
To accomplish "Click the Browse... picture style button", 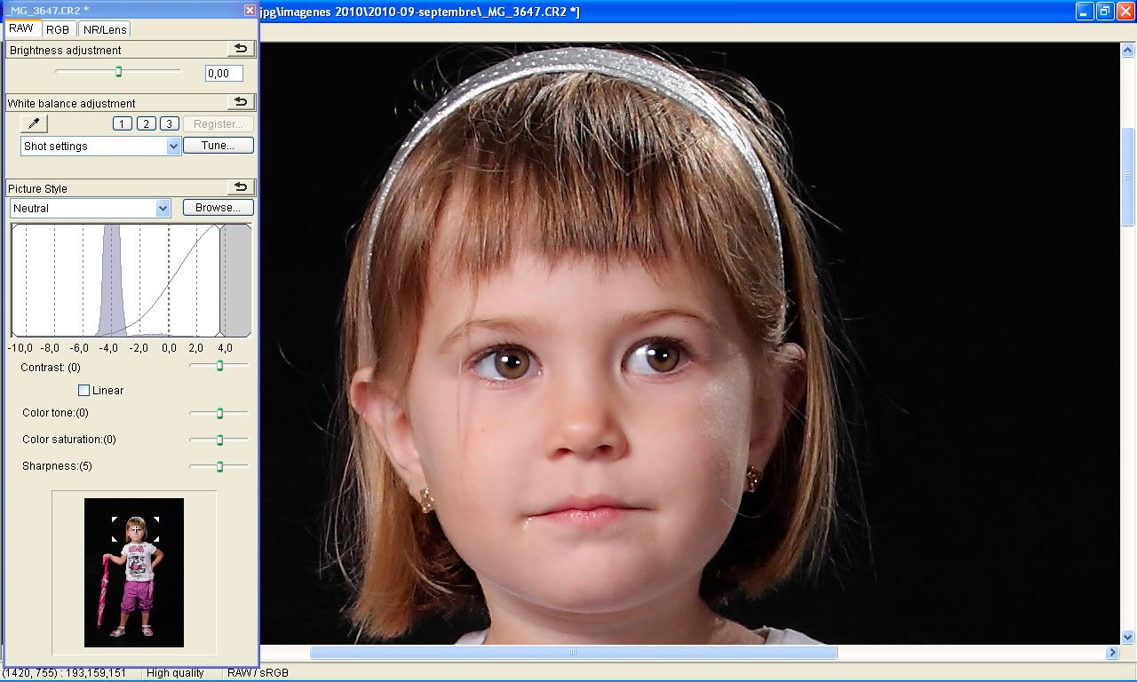I will [218, 208].
